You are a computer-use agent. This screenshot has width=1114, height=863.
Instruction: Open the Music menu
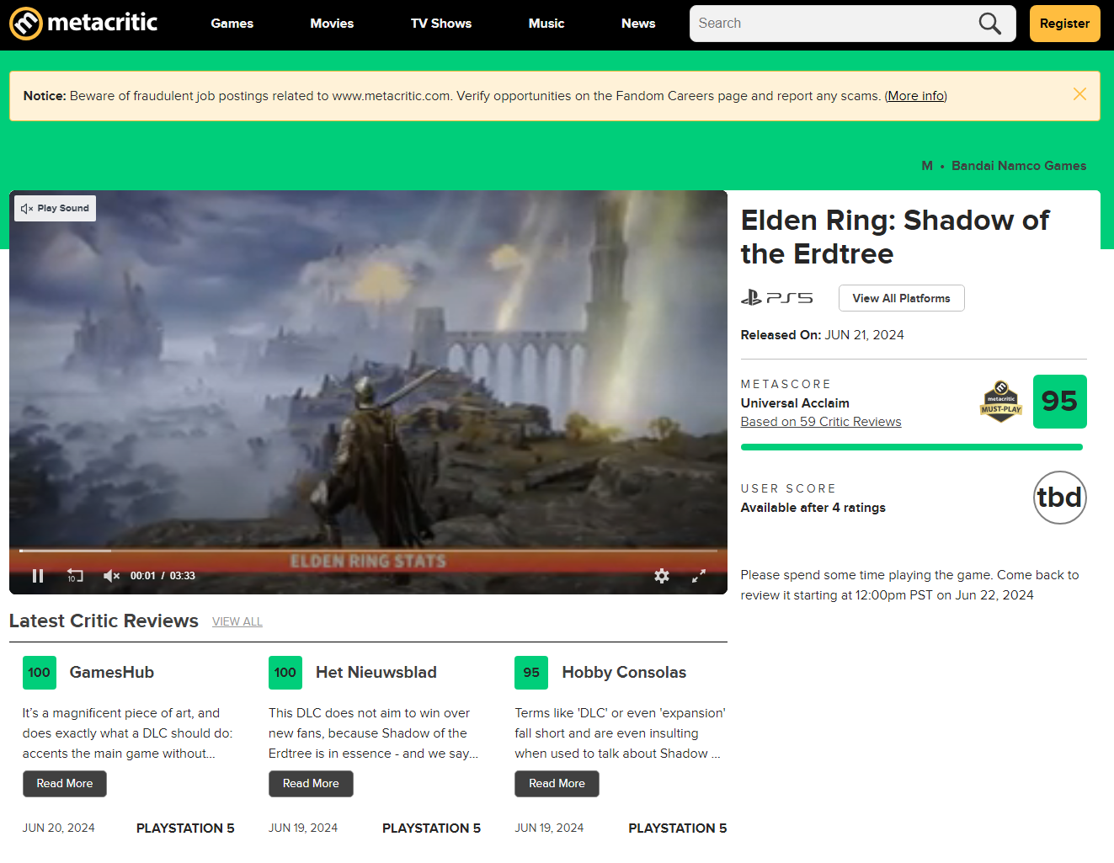(546, 24)
